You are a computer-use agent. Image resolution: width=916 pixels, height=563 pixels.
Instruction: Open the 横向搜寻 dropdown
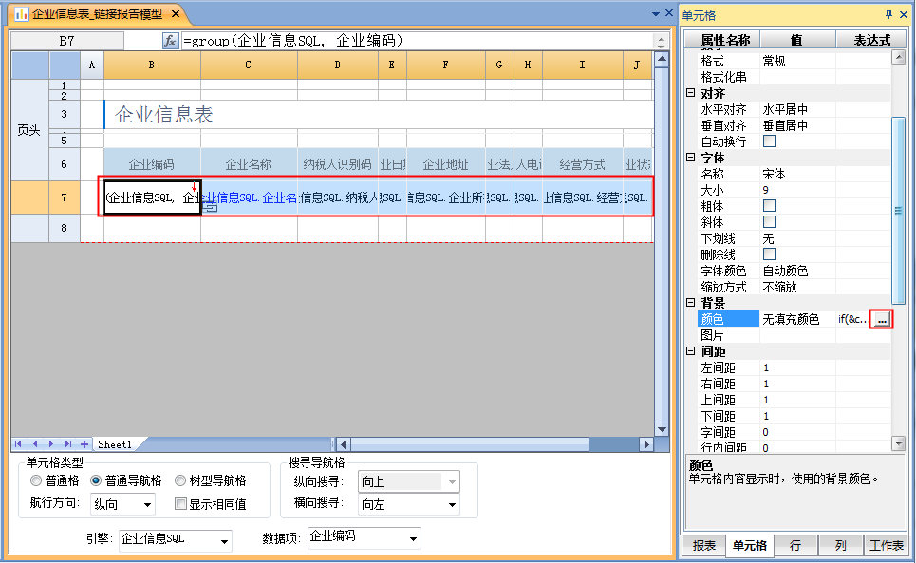(x=451, y=505)
